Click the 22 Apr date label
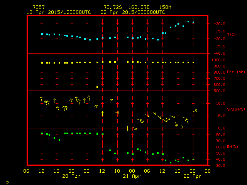 [x=193, y=176]
